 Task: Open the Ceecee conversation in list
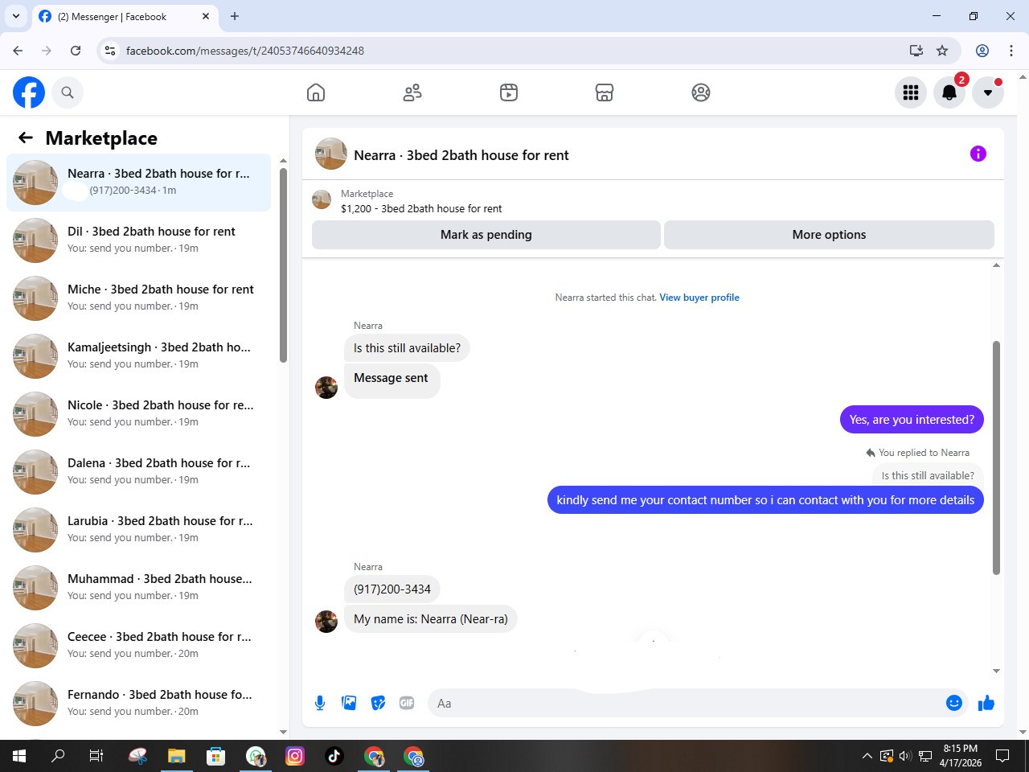138,646
